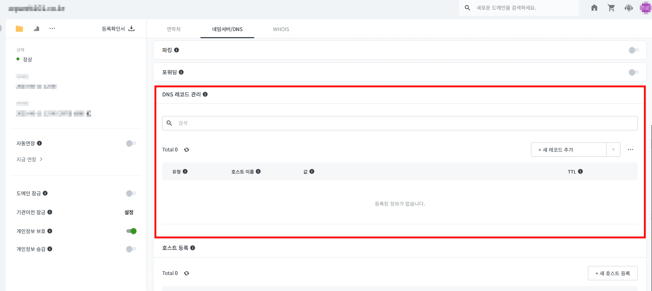This screenshot has width=652, height=291.
Task: Turn on the 포워딩 switch
Action: coord(633,72)
